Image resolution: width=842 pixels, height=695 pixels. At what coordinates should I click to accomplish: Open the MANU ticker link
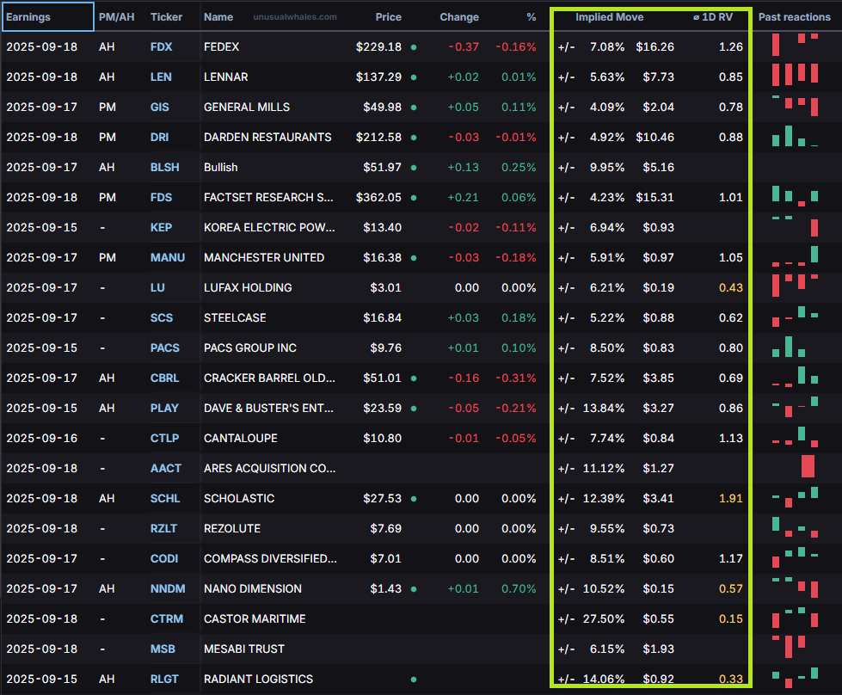coord(168,257)
